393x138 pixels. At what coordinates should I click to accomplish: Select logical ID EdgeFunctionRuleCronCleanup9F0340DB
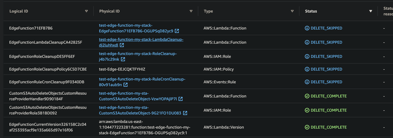pos(47,82)
